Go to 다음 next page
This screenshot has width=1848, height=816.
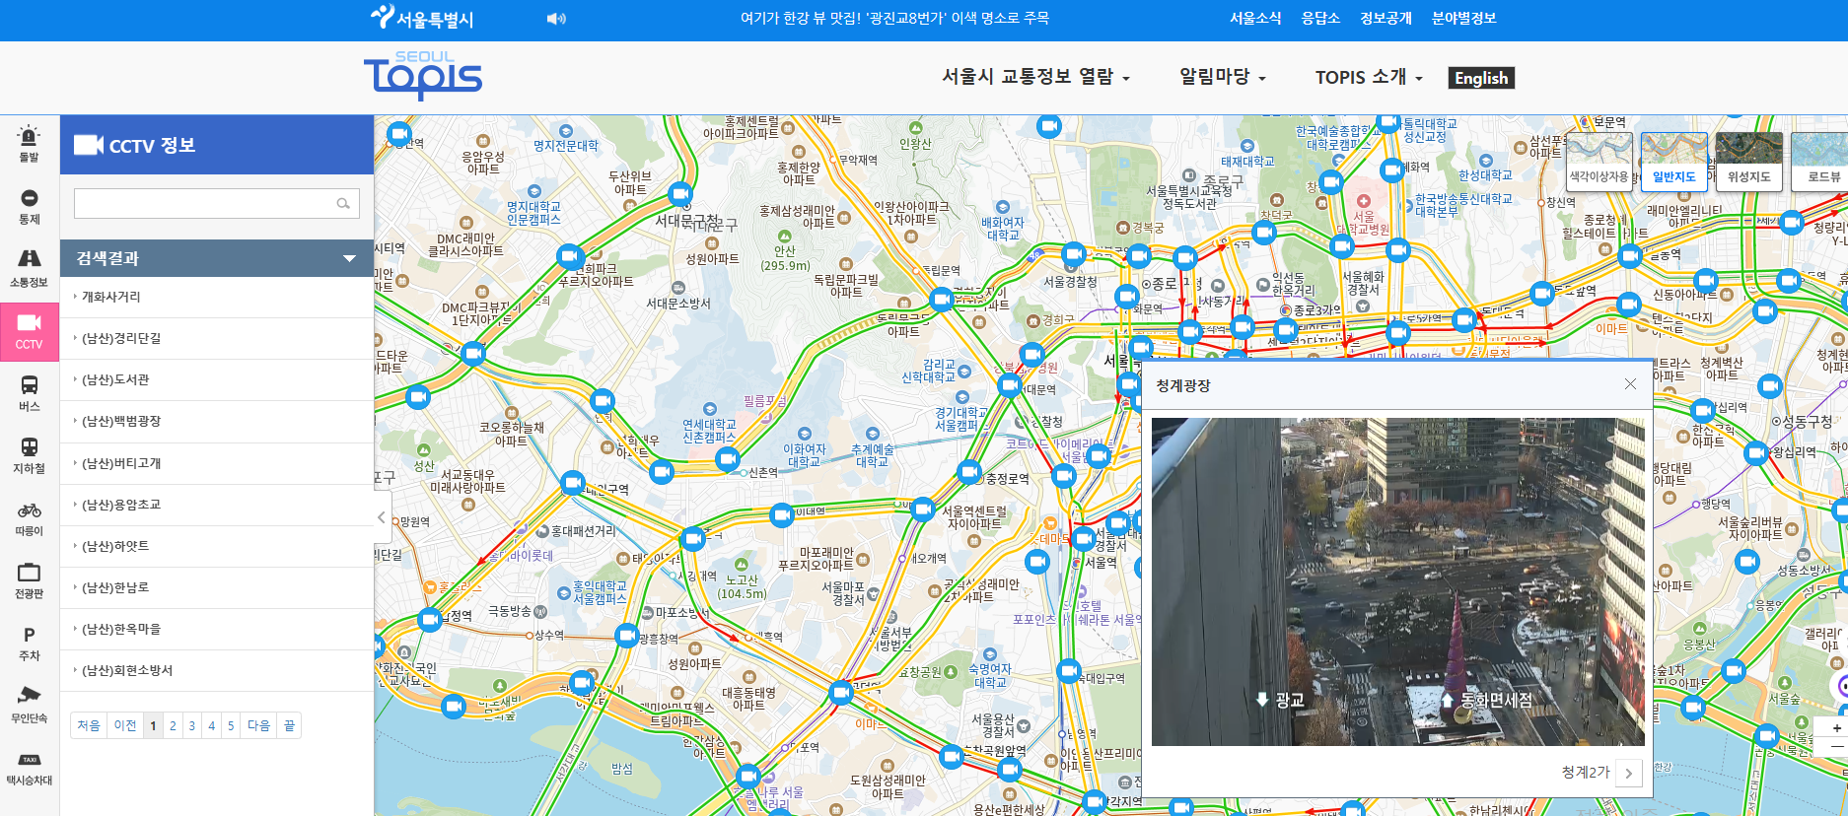[258, 725]
